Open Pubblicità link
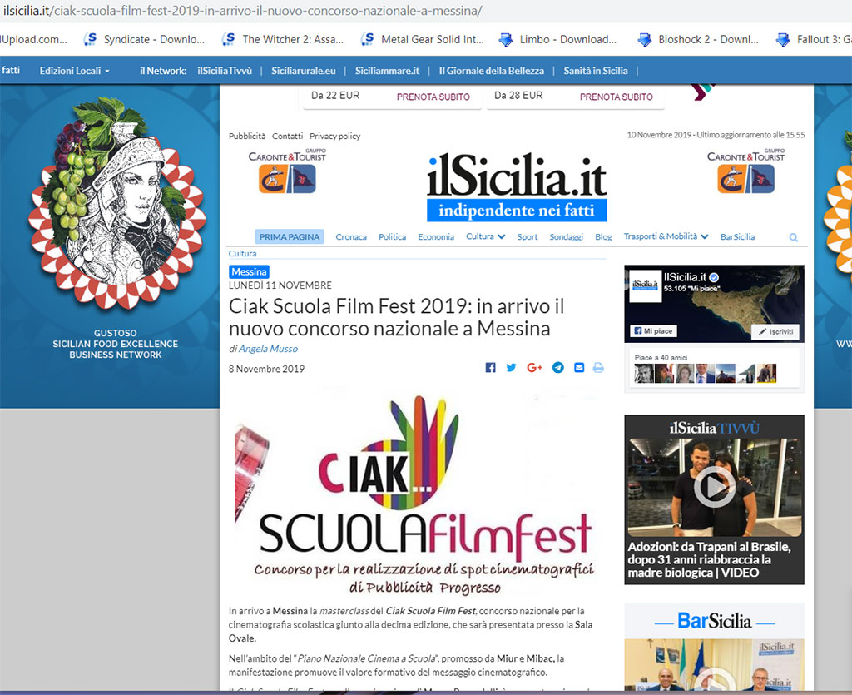852x695 pixels. point(247,136)
